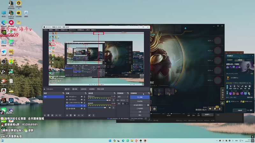Viewport: 255px width, 143px height.
Task: Open transition properties three-dot icon
Action: click(127, 104)
